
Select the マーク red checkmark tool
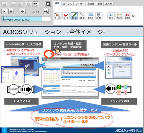pos(66,16)
